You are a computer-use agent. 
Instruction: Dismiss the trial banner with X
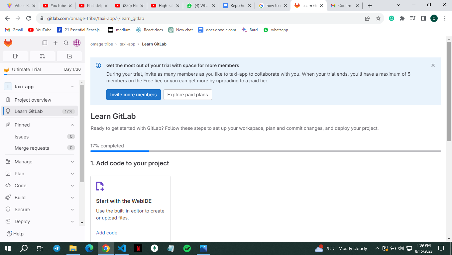point(433,65)
